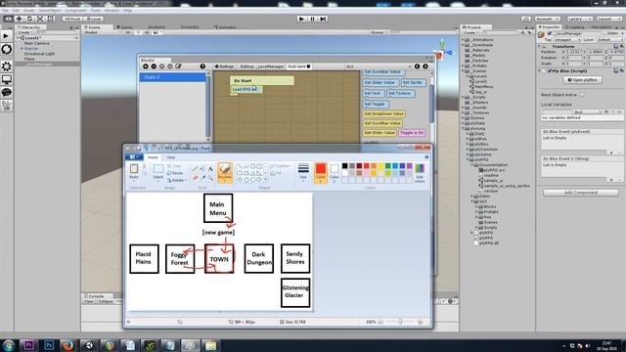Screen dimensions: 626x352
Task: Select the Unity Rotate tool
Action: pos(29,19)
